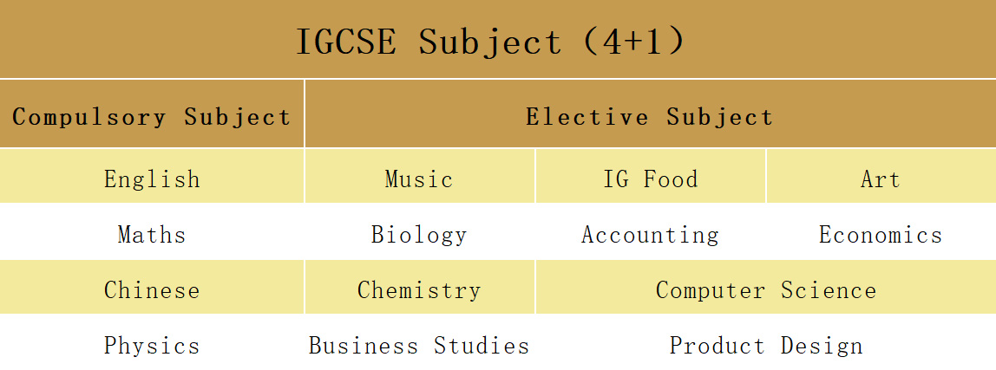Viewport: 996px width, 370px height.
Task: Click the English cell
Action: [x=152, y=179]
